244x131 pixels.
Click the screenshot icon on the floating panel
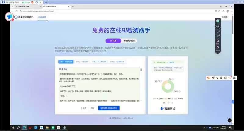pos(218,41)
